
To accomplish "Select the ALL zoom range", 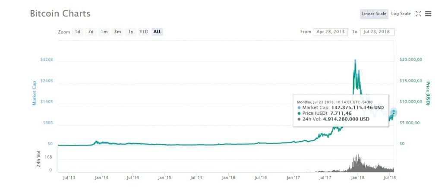I will pyautogui.click(x=157, y=32).
